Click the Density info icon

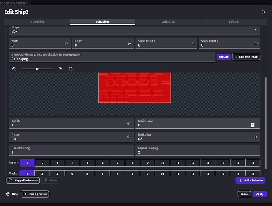128,123
